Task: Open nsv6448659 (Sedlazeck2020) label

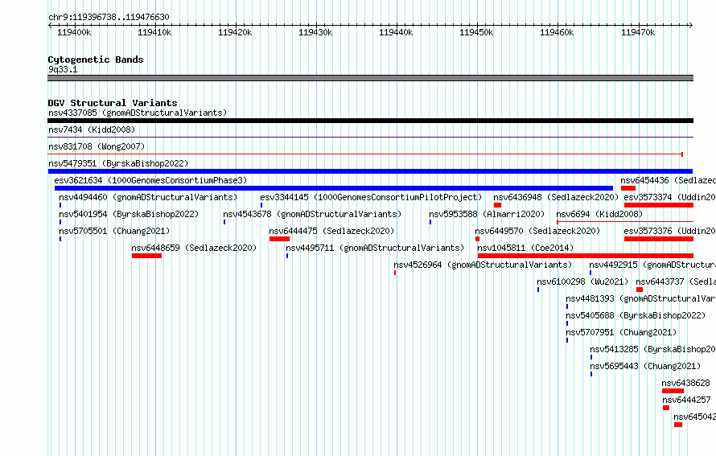Action: [194, 248]
